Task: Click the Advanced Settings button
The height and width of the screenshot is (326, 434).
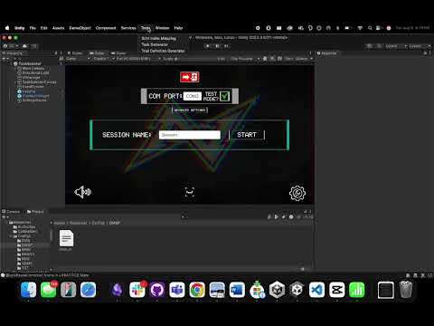Action: (190, 110)
